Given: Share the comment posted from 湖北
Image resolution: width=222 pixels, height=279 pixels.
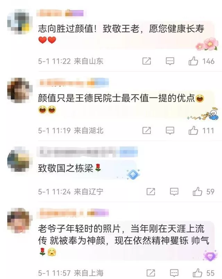Looking at the screenshot, I should pos(147,130).
